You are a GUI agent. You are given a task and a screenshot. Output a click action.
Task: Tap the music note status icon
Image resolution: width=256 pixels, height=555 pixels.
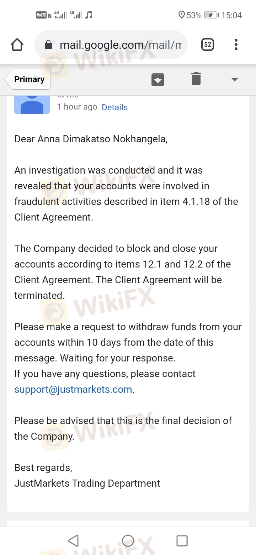point(89,15)
